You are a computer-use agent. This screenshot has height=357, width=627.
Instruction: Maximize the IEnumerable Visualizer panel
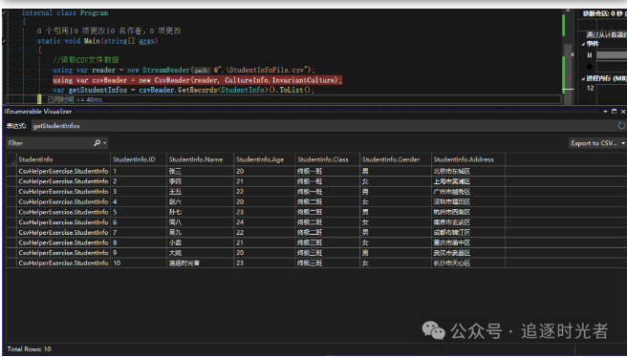click(615, 112)
